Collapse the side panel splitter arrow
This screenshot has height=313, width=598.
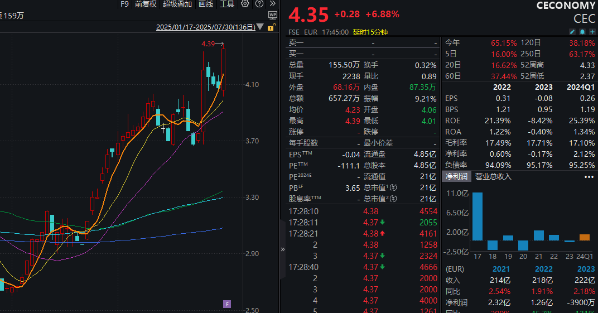coord(283,249)
